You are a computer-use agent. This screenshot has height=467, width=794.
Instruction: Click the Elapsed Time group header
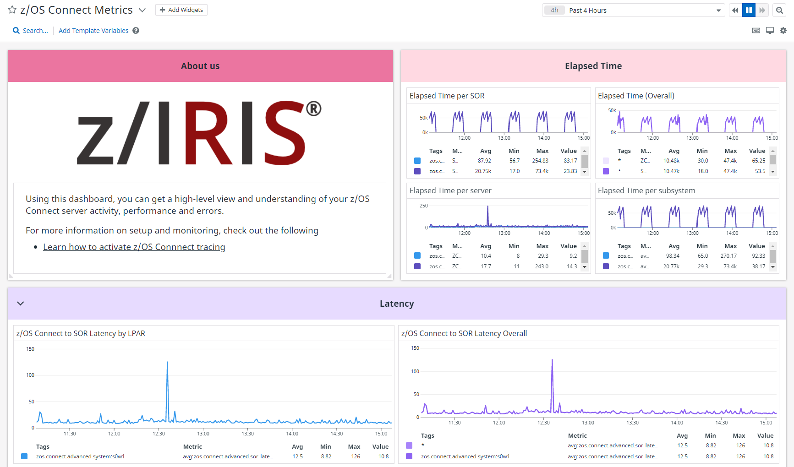pyautogui.click(x=593, y=66)
